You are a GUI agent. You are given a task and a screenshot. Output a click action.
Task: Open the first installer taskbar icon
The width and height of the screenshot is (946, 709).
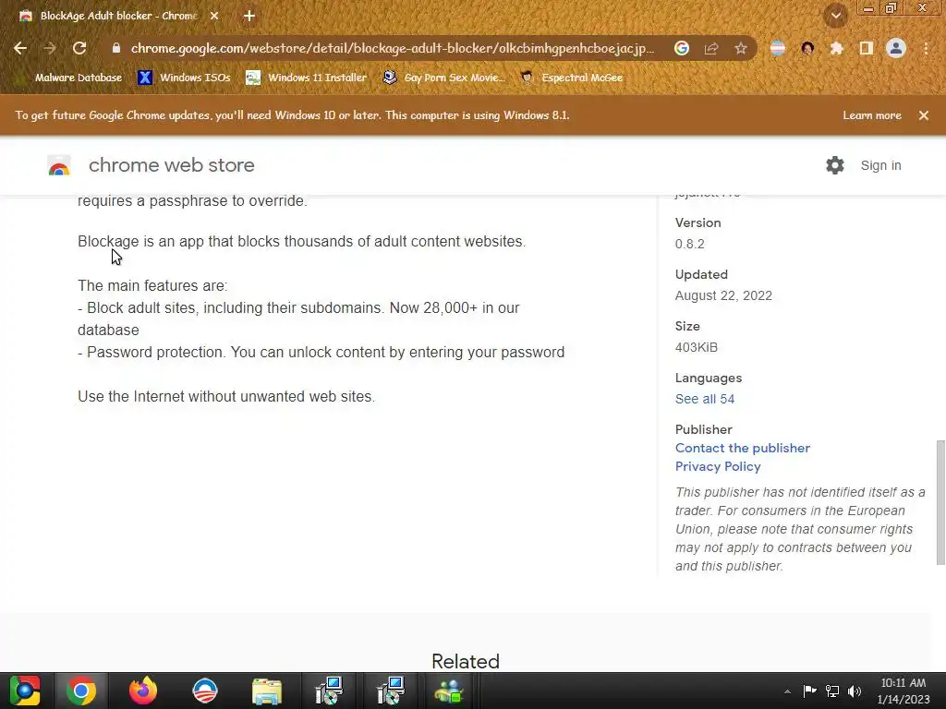[329, 691]
